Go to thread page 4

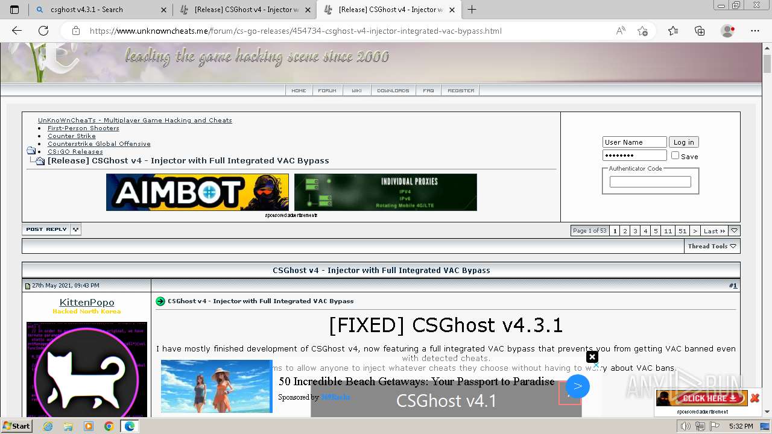pyautogui.click(x=645, y=231)
